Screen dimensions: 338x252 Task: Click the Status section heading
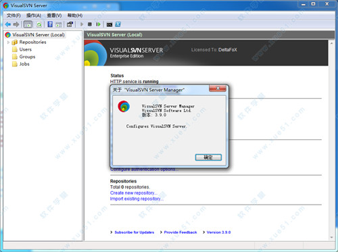click(117, 76)
